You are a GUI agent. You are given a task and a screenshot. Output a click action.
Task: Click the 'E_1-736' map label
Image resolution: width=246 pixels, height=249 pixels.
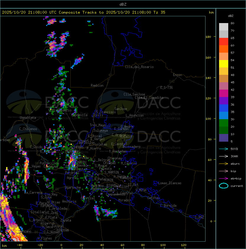click(x=166, y=88)
